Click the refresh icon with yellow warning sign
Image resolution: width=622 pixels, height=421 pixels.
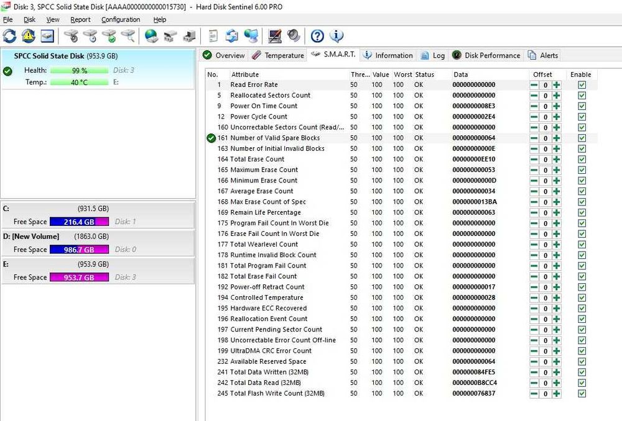coord(28,36)
